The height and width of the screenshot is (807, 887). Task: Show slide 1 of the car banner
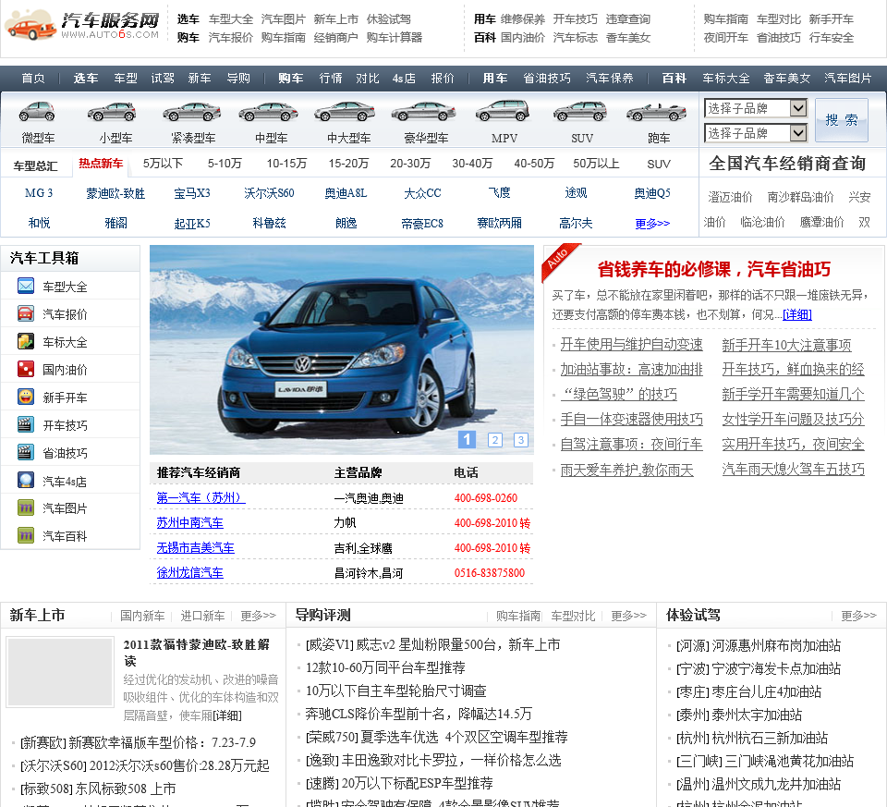[467, 439]
